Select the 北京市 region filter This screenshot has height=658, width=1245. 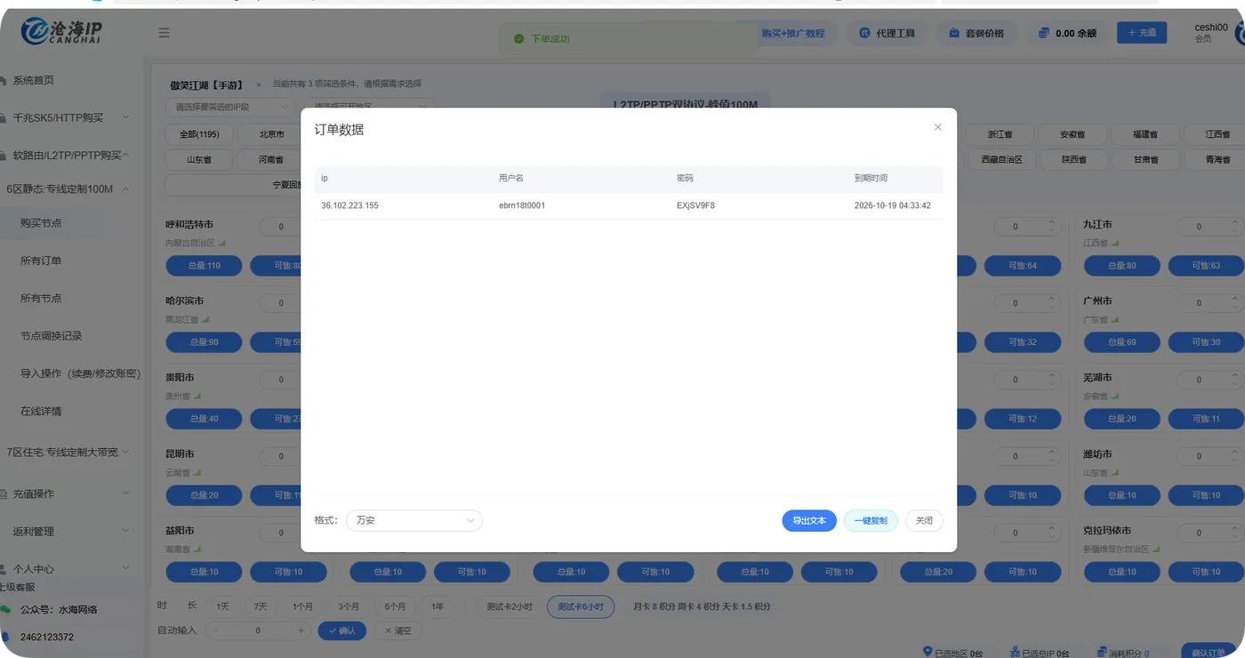pos(271,134)
